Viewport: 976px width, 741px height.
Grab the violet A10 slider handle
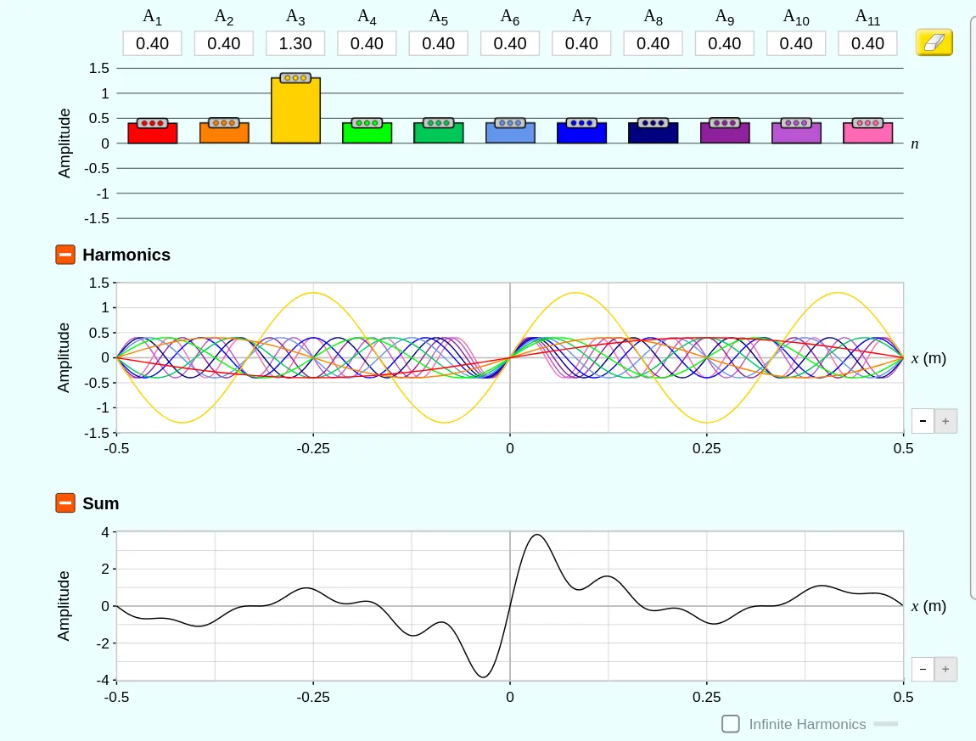tap(796, 123)
